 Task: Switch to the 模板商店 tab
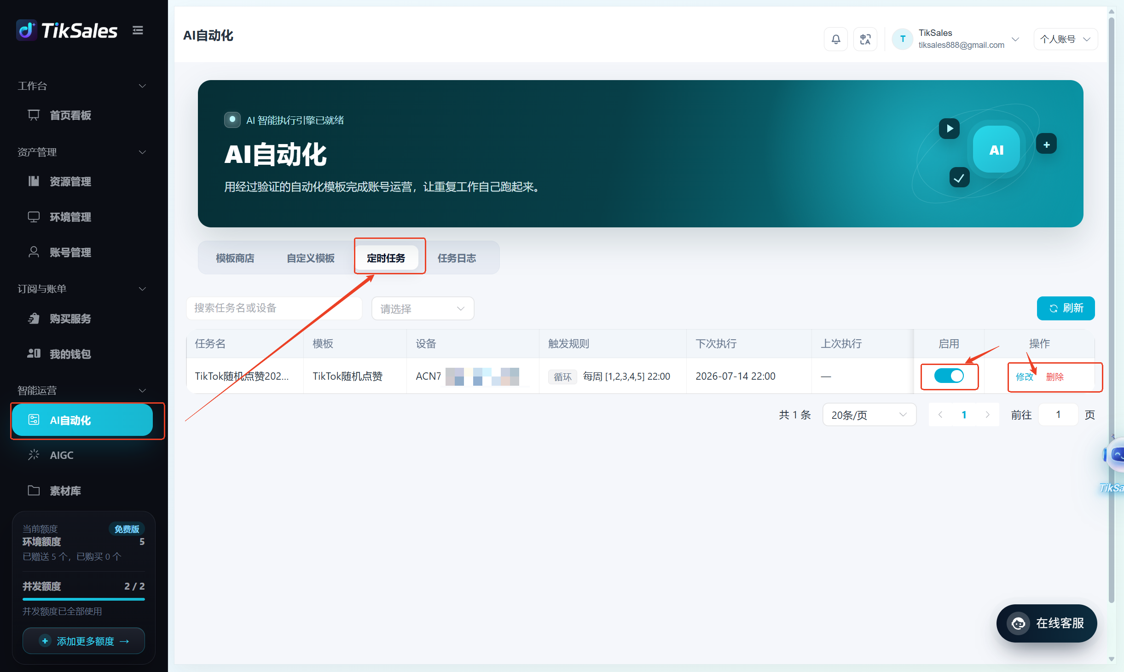point(235,258)
